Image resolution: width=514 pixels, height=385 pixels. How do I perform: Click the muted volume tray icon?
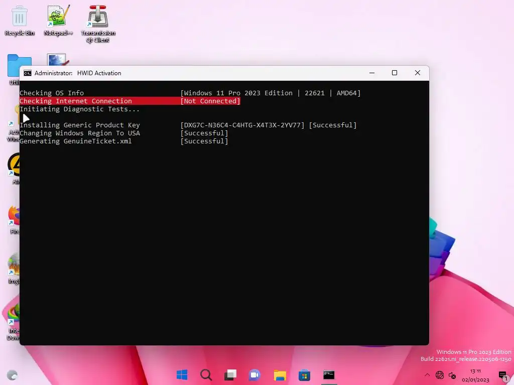click(x=452, y=375)
